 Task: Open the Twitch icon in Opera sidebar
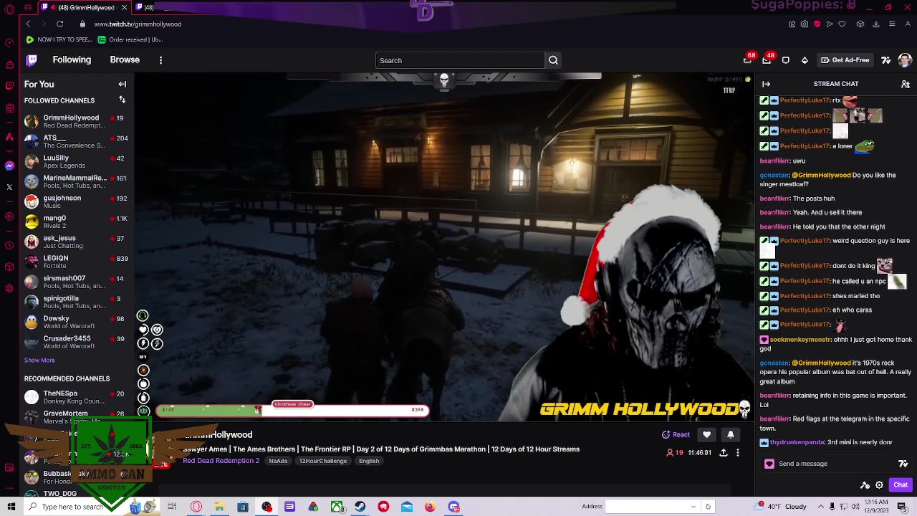(9, 85)
